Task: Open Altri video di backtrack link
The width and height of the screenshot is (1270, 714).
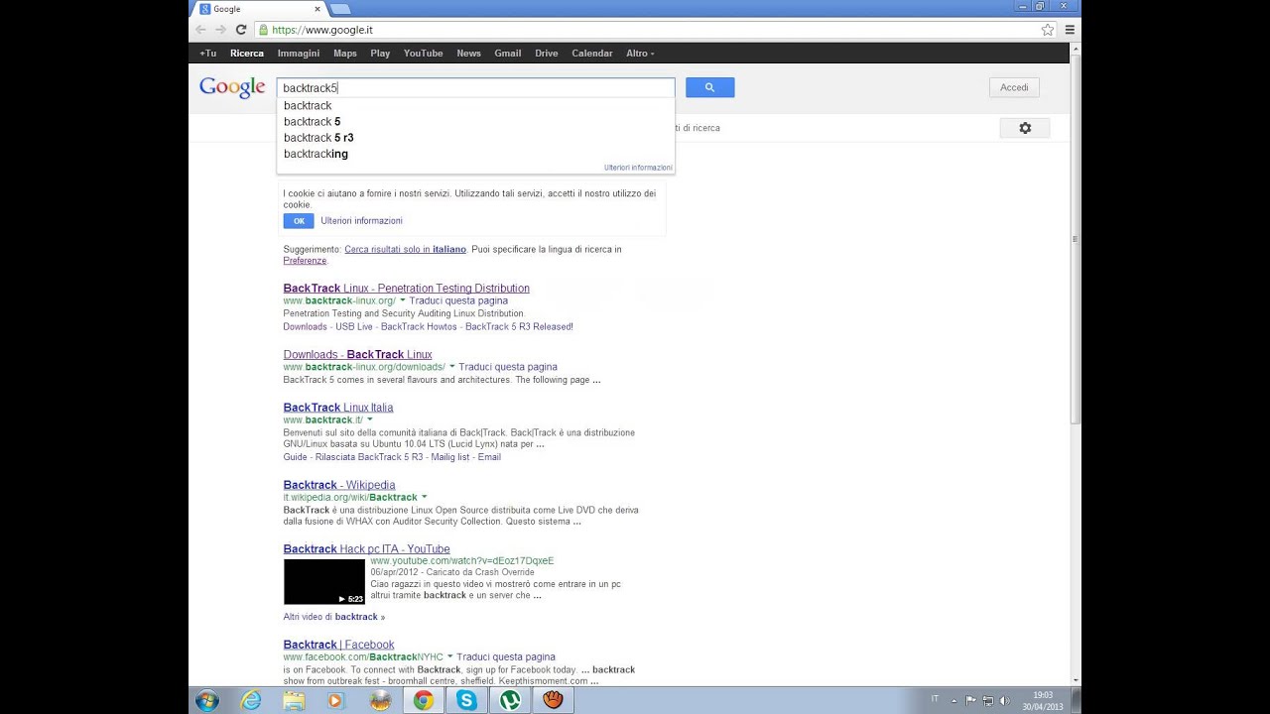Action: click(x=333, y=617)
